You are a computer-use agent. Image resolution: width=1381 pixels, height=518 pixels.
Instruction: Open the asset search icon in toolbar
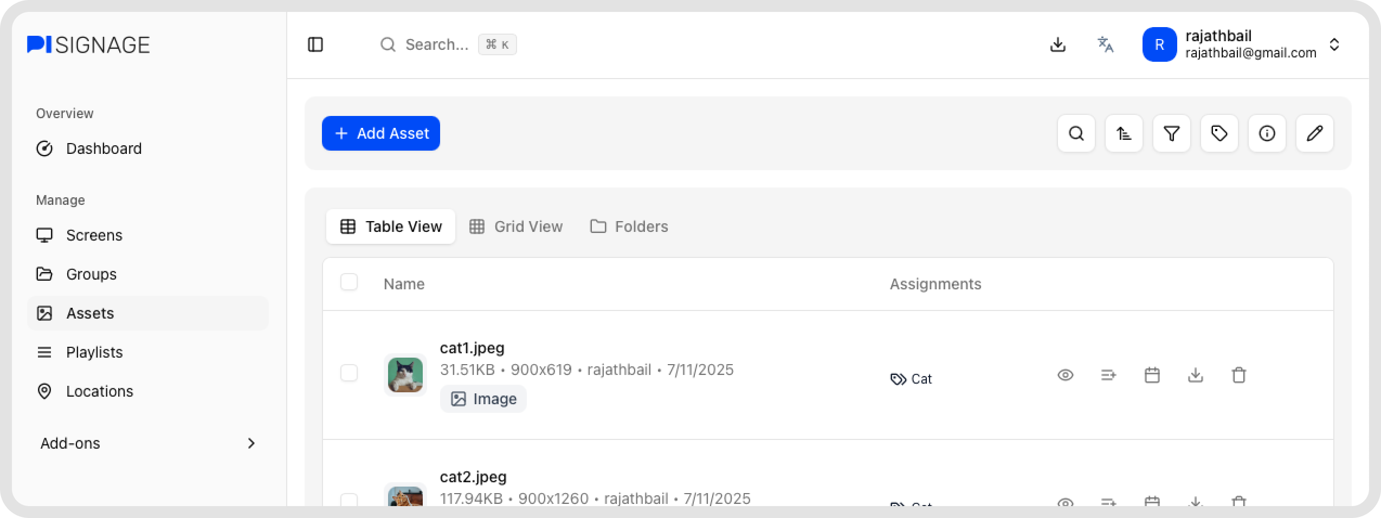1076,133
